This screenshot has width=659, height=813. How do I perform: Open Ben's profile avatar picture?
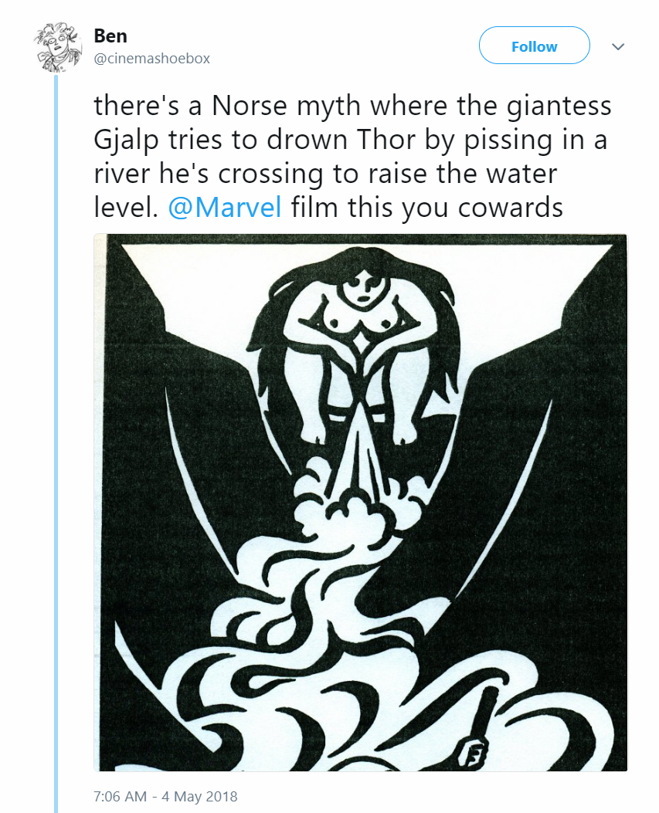click(55, 47)
